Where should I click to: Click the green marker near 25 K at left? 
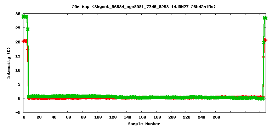[x=28, y=29]
